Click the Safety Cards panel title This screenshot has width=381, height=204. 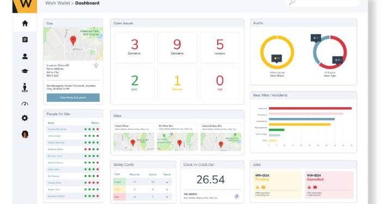(124, 165)
